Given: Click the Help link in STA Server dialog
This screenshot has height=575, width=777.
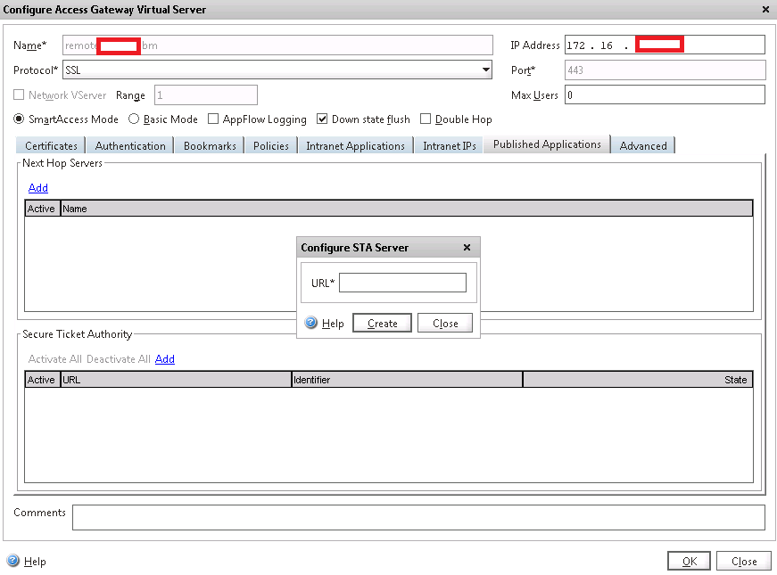Looking at the screenshot, I should coord(333,324).
